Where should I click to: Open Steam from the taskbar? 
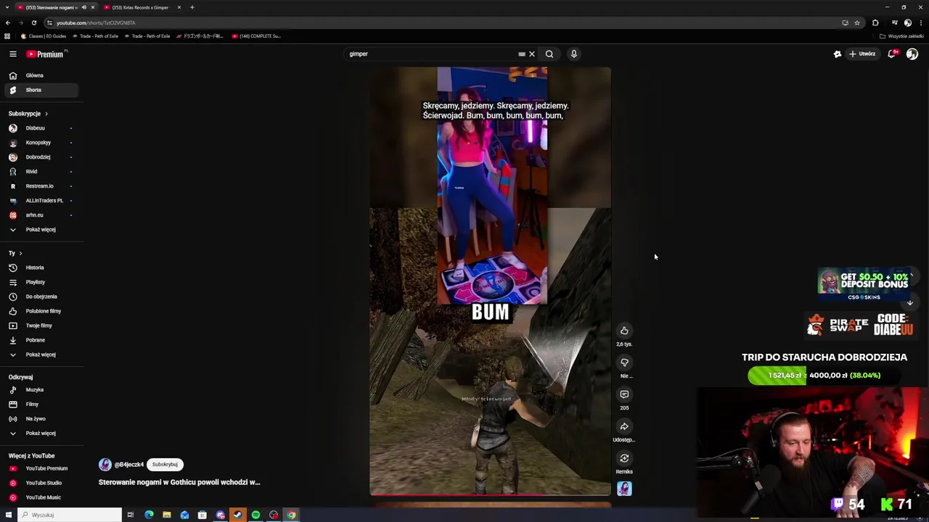click(x=237, y=515)
